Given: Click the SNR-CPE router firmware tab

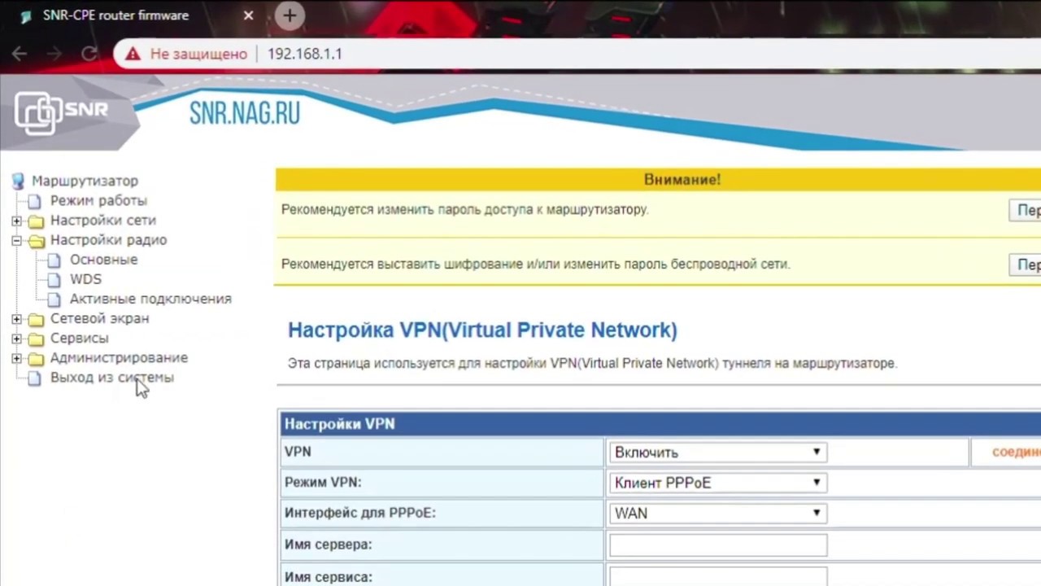Looking at the screenshot, I should pos(115,15).
